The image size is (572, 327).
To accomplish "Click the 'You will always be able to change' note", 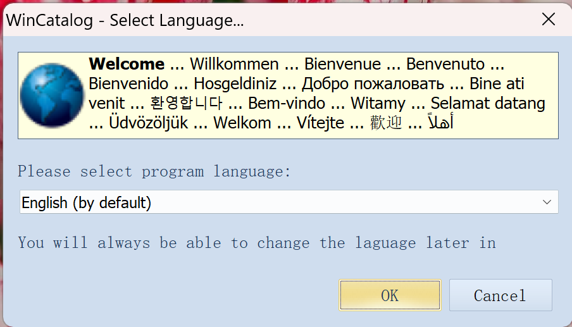I will point(257,243).
